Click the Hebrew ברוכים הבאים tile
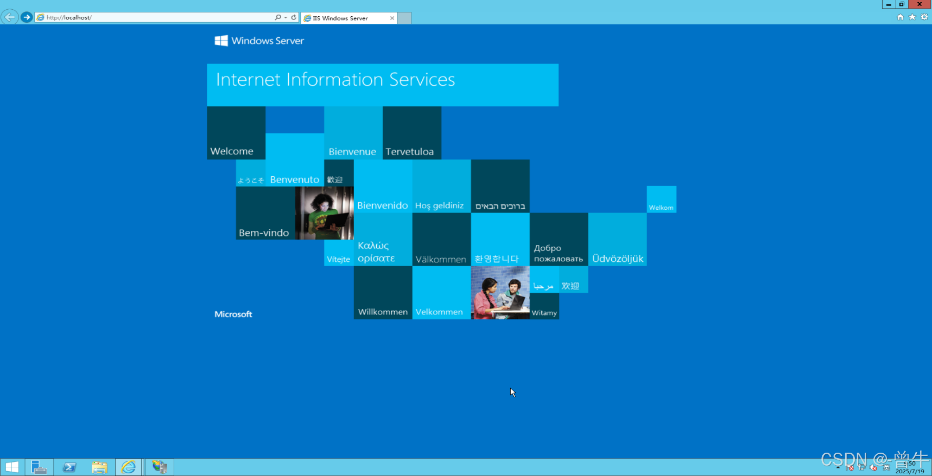The image size is (932, 476). (500, 186)
